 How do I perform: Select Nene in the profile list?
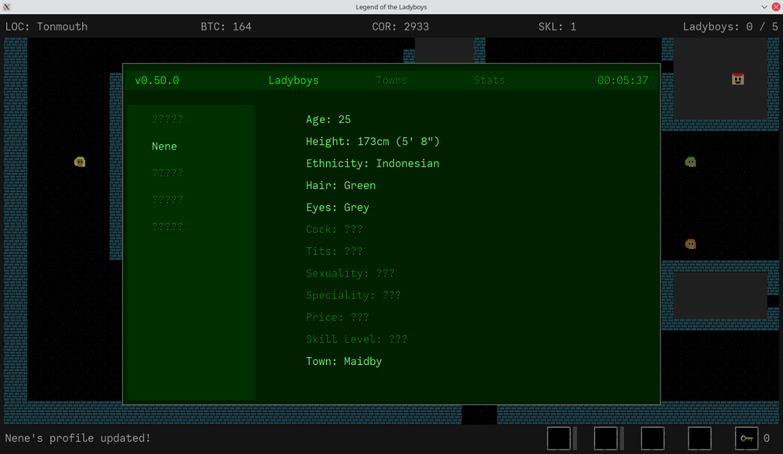[164, 147]
